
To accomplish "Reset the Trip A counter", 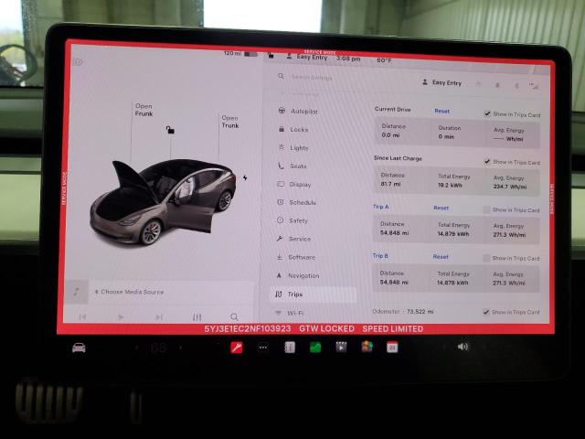I will coord(441,208).
